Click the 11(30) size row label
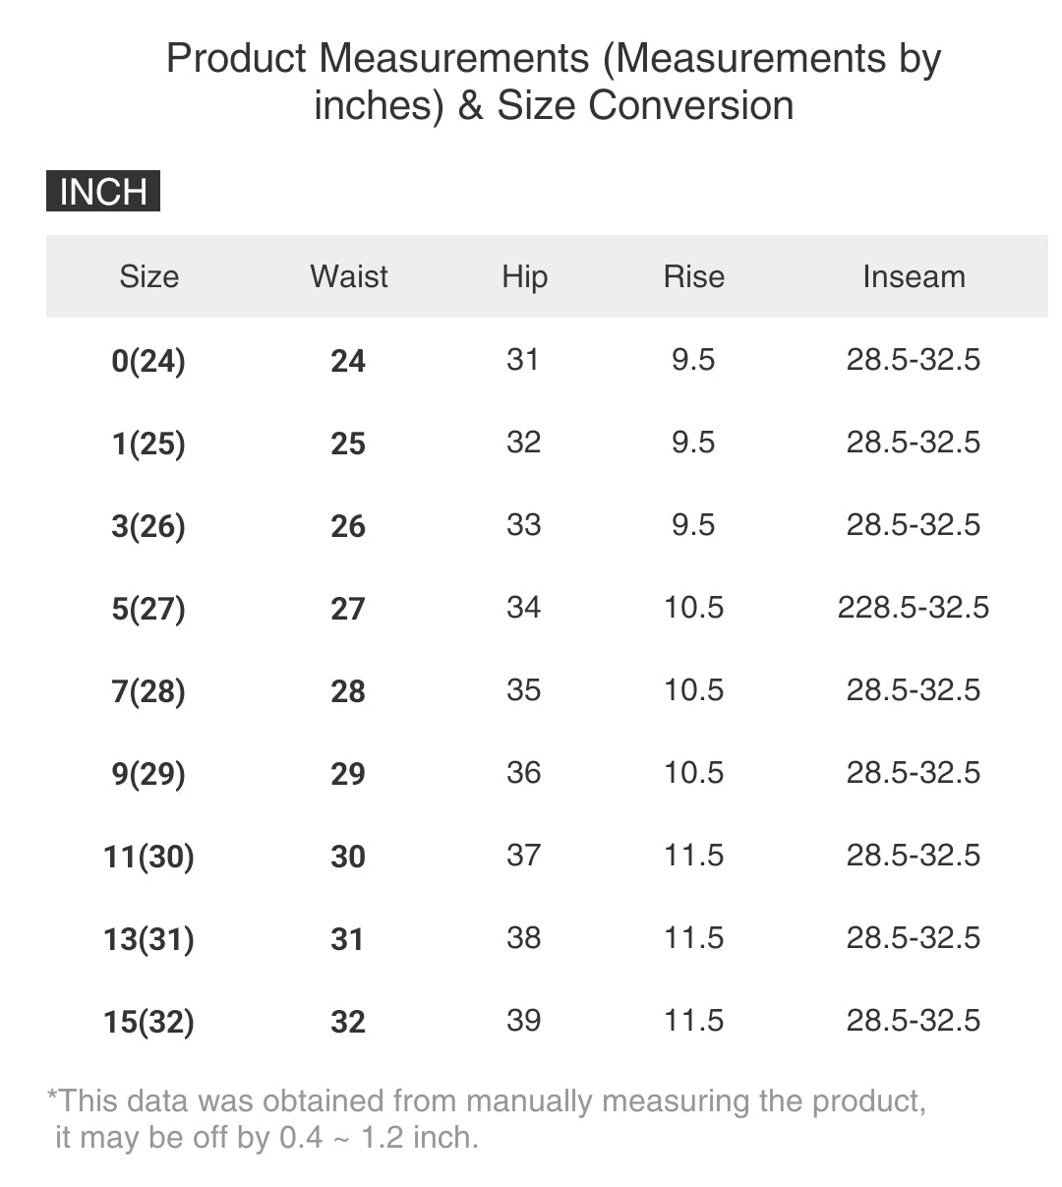1062x1187 pixels. point(148,857)
